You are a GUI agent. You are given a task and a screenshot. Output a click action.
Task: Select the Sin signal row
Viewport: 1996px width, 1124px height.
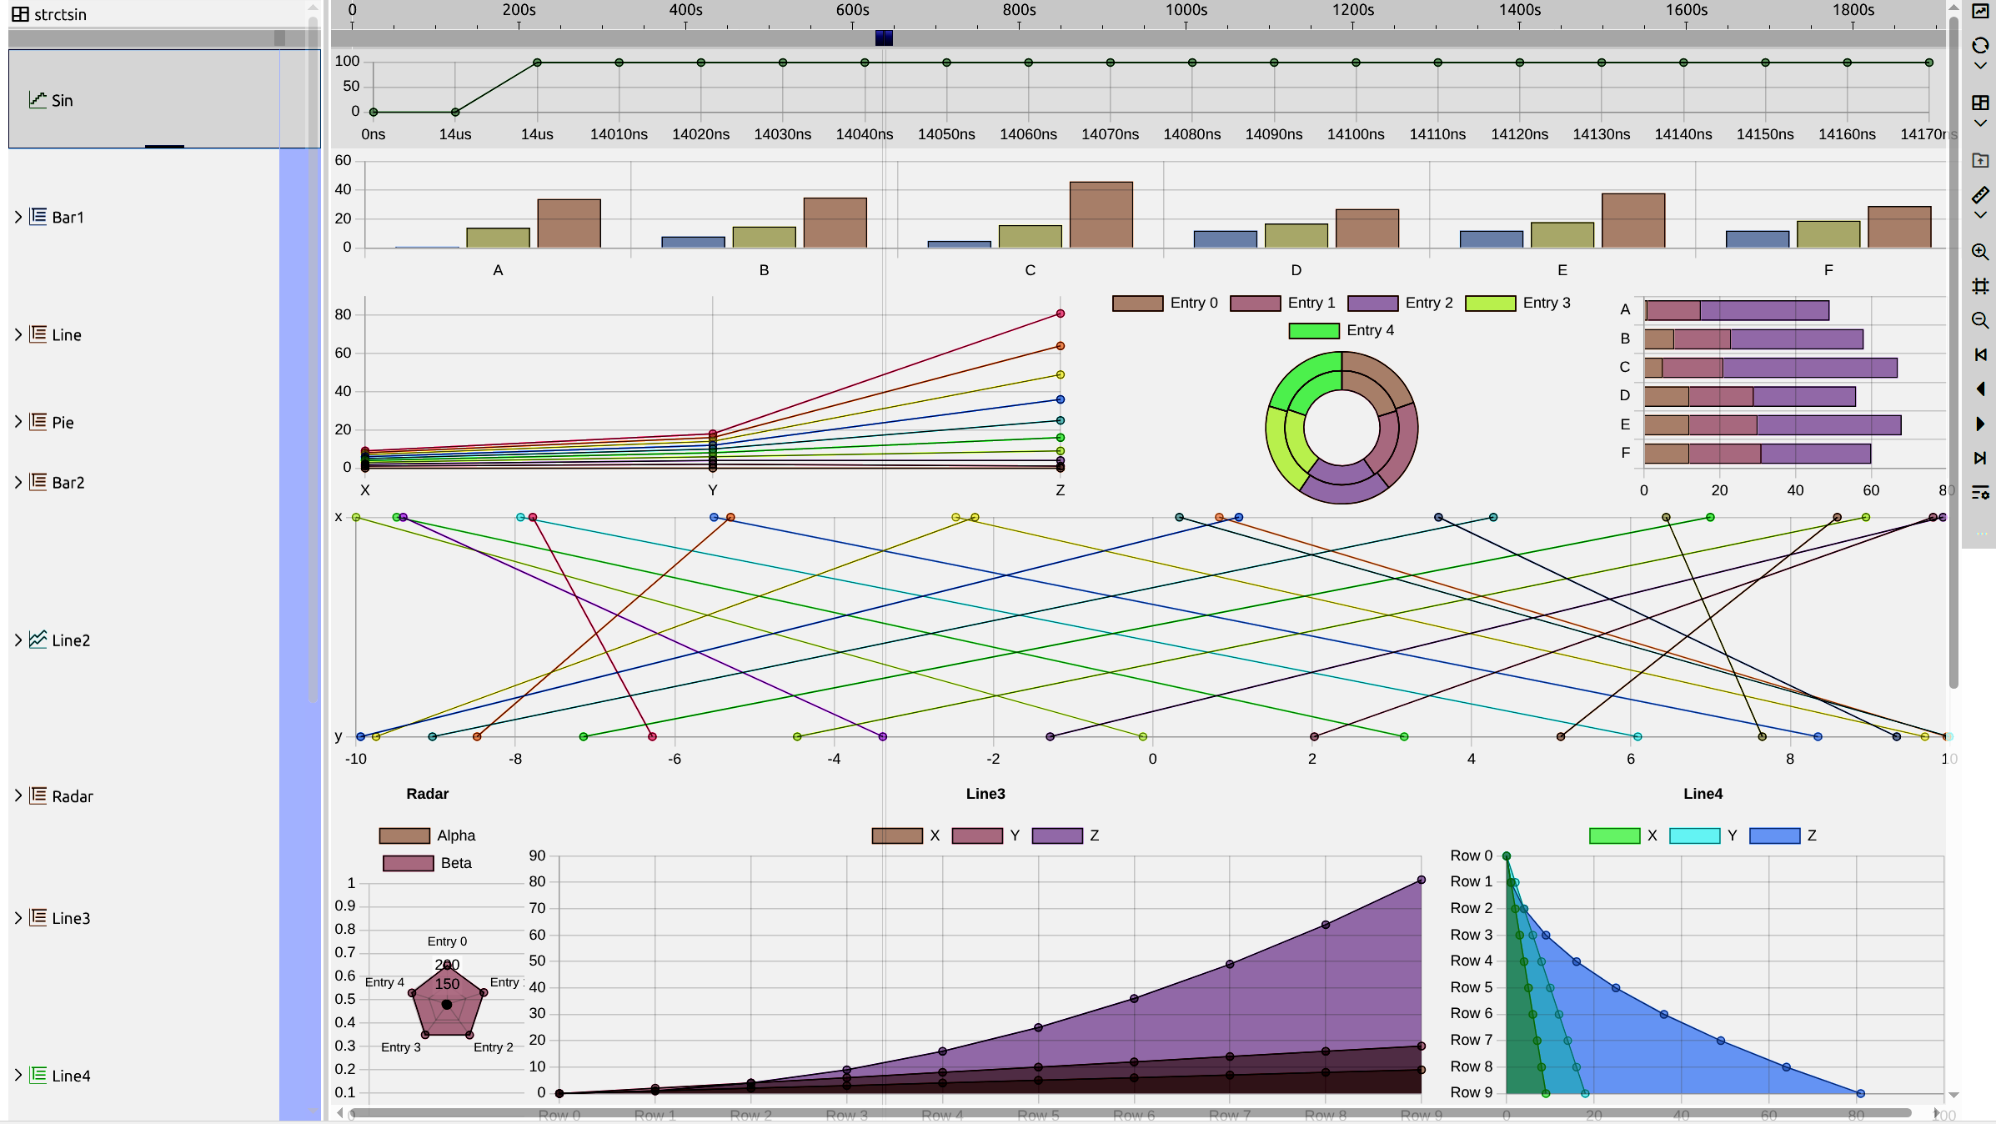coord(63,100)
